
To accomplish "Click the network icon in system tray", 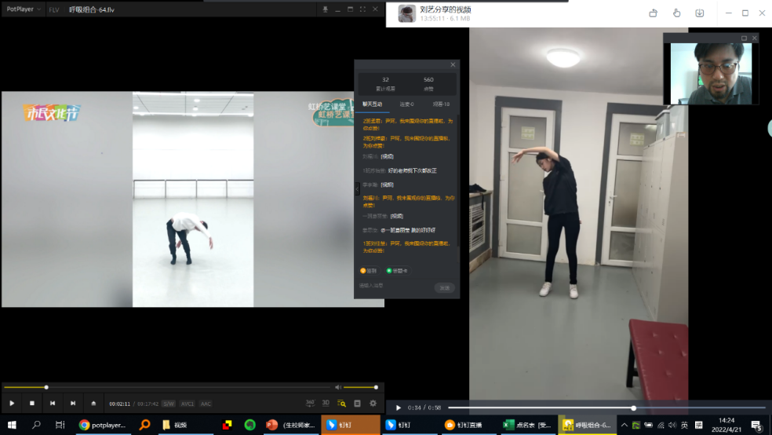I will pyautogui.click(x=661, y=425).
